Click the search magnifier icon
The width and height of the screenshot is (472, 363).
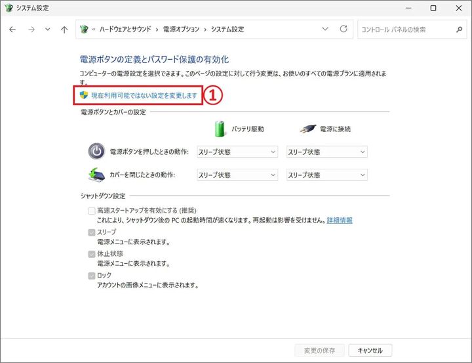[x=459, y=30]
